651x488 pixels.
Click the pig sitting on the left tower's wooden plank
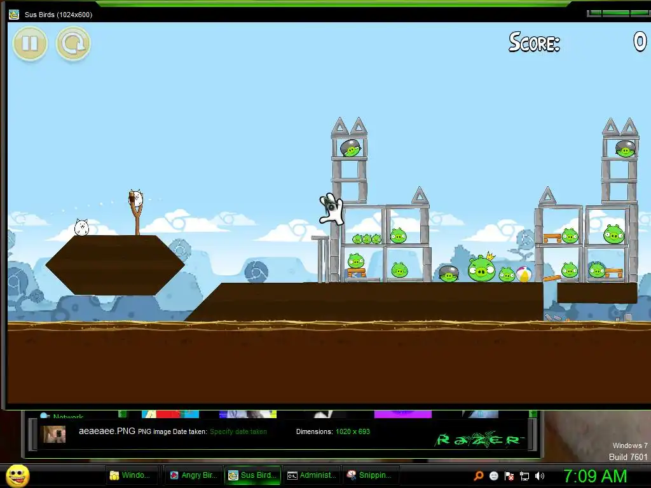point(356,261)
